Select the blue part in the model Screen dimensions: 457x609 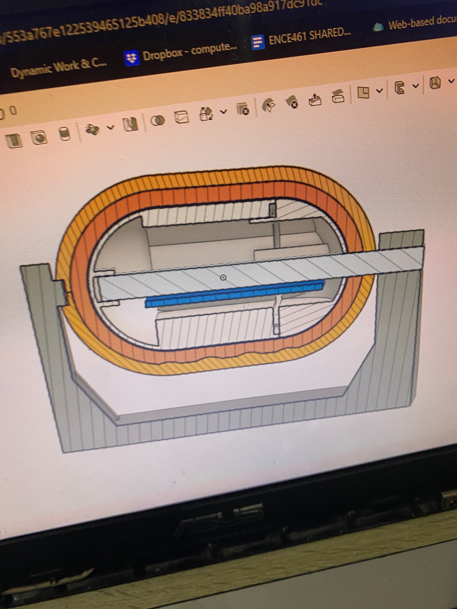(234, 294)
